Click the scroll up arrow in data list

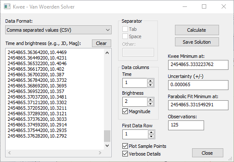(x=107, y=53)
